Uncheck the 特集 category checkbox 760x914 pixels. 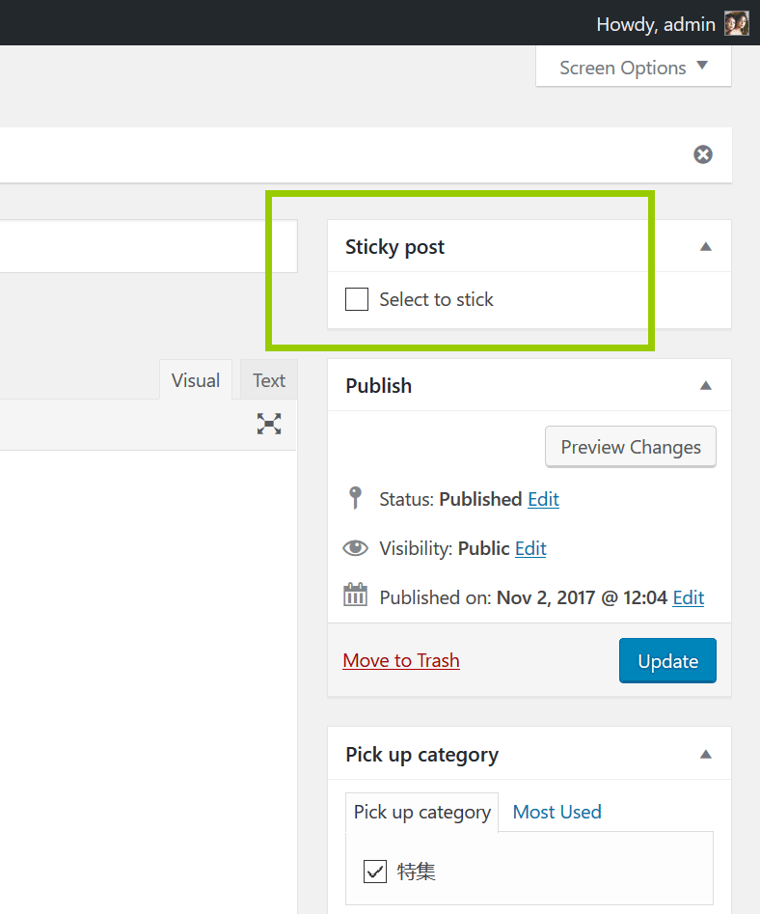(375, 872)
